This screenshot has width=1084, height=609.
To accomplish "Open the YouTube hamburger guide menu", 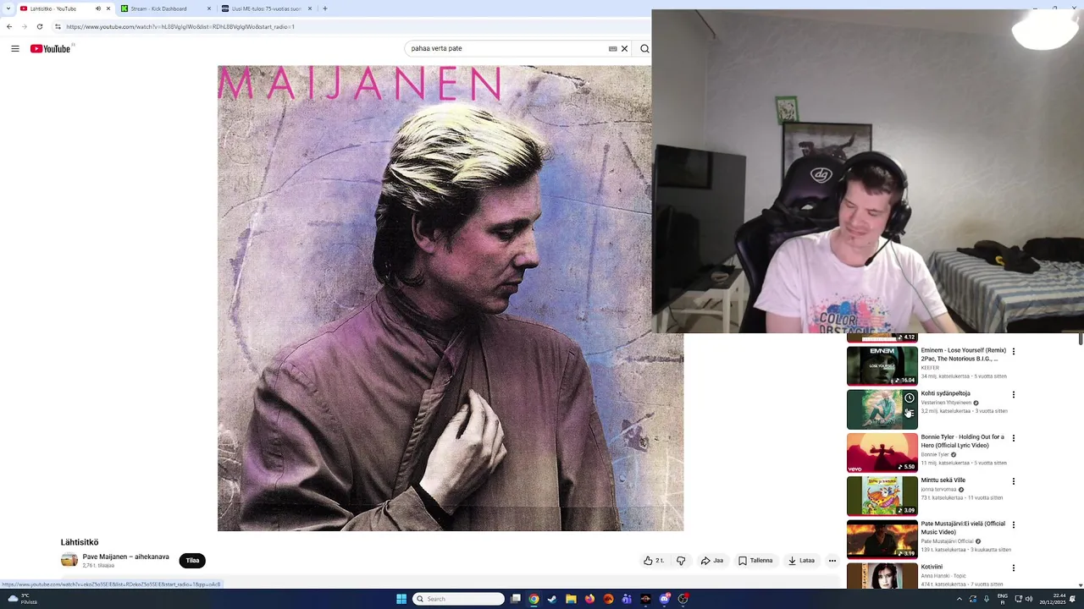I will click(x=15, y=49).
